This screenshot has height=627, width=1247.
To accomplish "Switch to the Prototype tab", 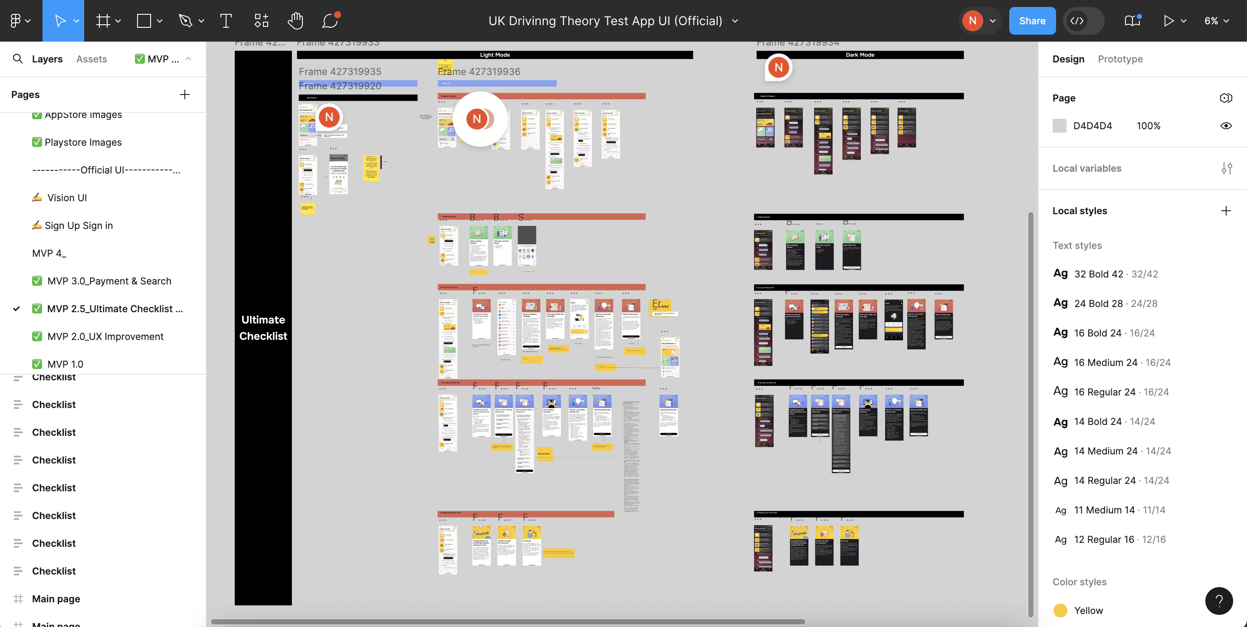I will (1120, 59).
